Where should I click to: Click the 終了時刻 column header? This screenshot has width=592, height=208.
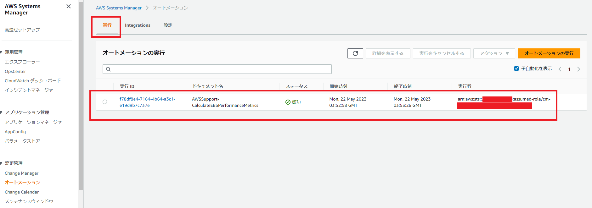point(403,86)
